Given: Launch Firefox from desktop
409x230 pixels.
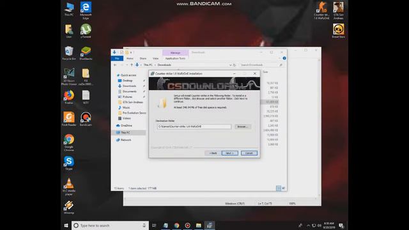Looking at the screenshot, I should tap(69, 97).
